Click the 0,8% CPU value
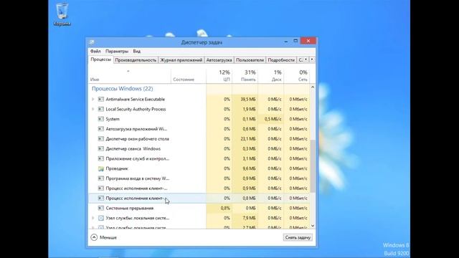Image resolution: width=459 pixels, height=258 pixels. tap(224, 208)
